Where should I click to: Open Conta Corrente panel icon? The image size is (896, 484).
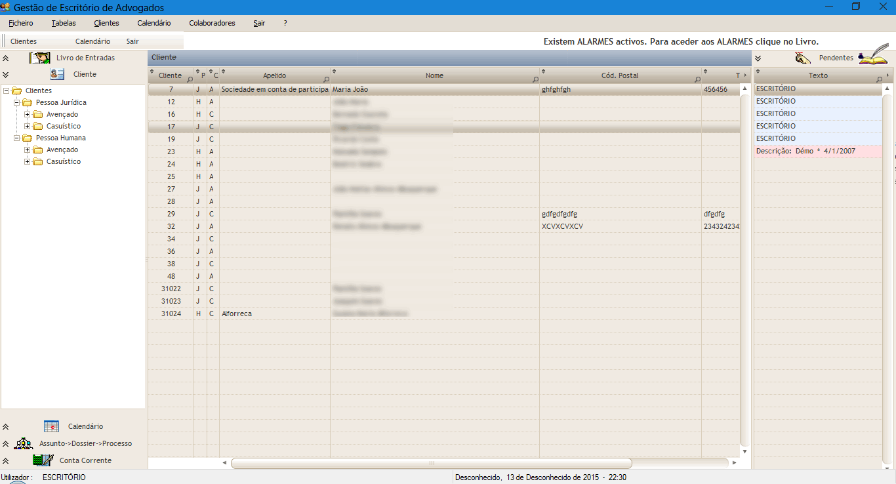tap(43, 460)
